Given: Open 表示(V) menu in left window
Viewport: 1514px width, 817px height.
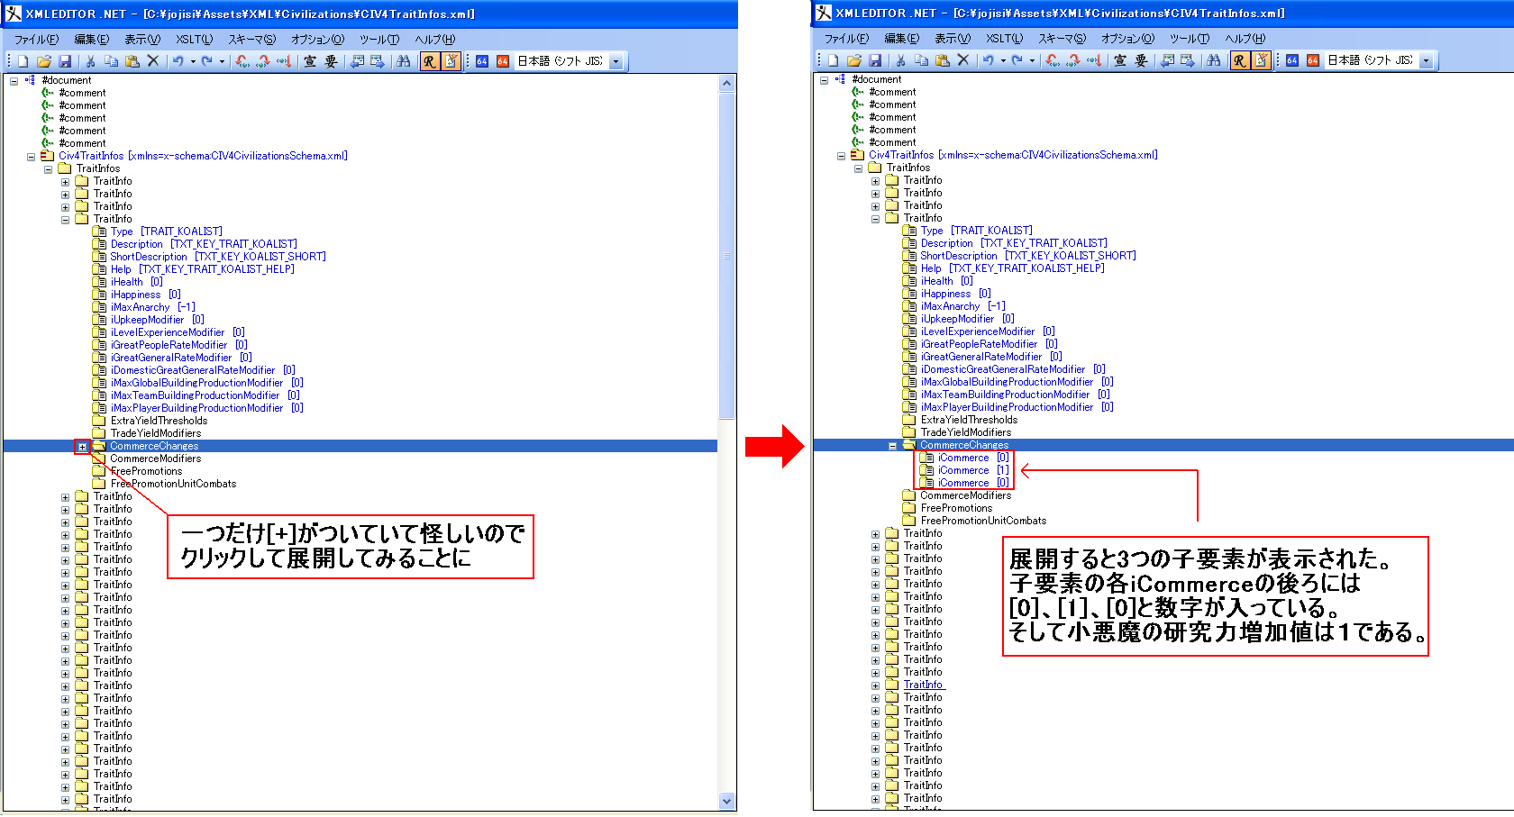Looking at the screenshot, I should [x=142, y=40].
